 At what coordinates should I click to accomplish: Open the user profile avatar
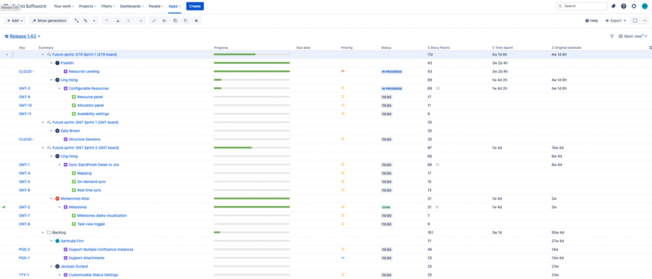(x=645, y=7)
